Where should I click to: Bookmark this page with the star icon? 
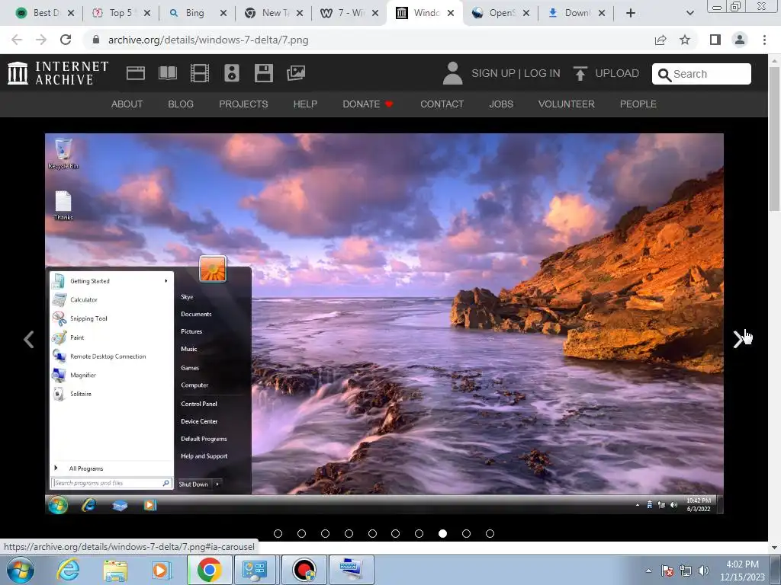pos(685,40)
